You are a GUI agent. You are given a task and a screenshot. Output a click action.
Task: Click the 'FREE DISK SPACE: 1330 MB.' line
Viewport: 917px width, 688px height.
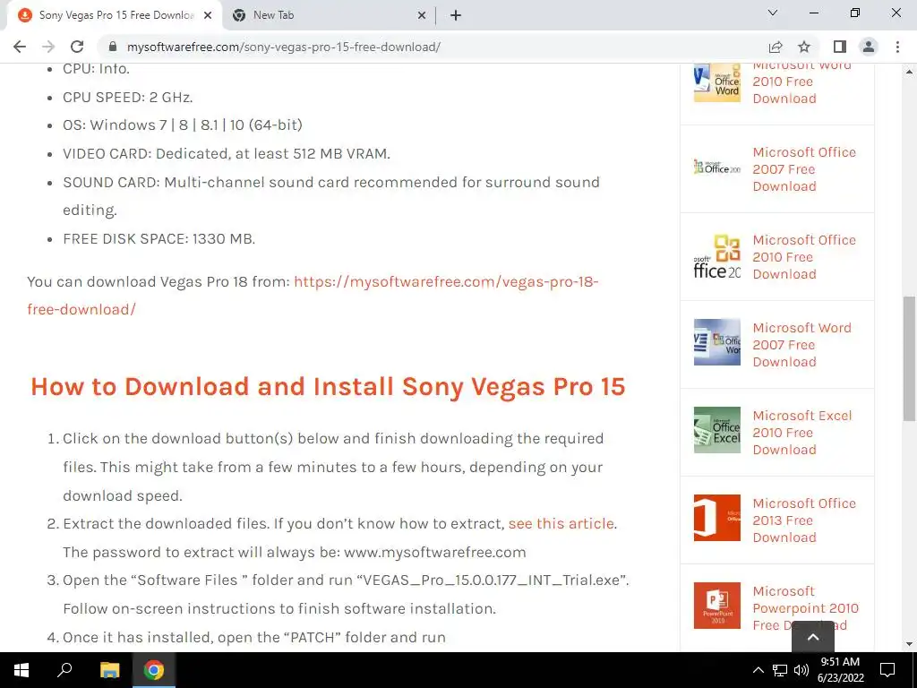[x=159, y=238]
